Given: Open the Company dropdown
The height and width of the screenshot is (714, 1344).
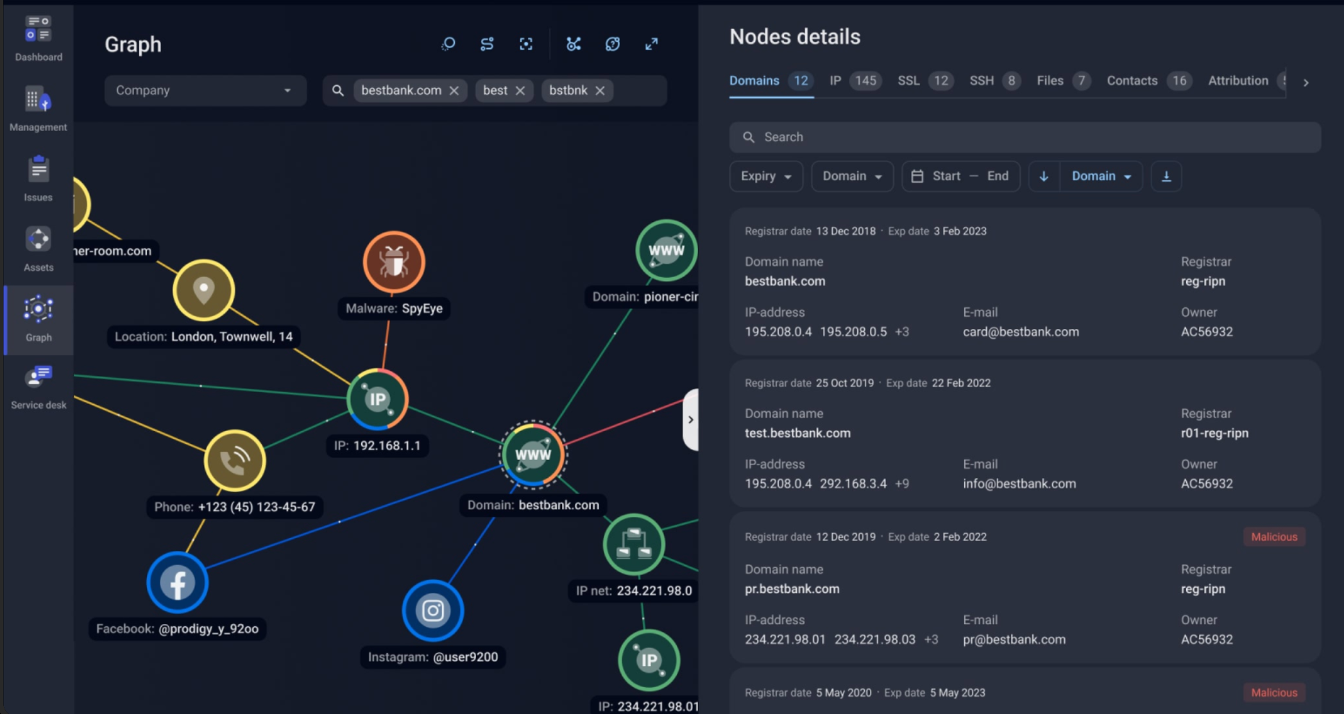Looking at the screenshot, I should click(x=205, y=90).
